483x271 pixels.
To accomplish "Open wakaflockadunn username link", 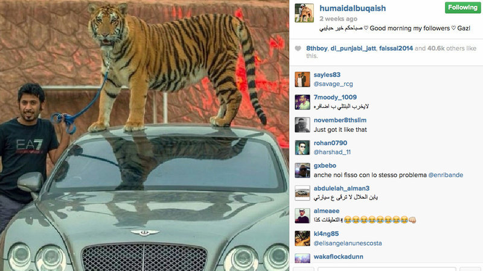I will click(x=338, y=257).
